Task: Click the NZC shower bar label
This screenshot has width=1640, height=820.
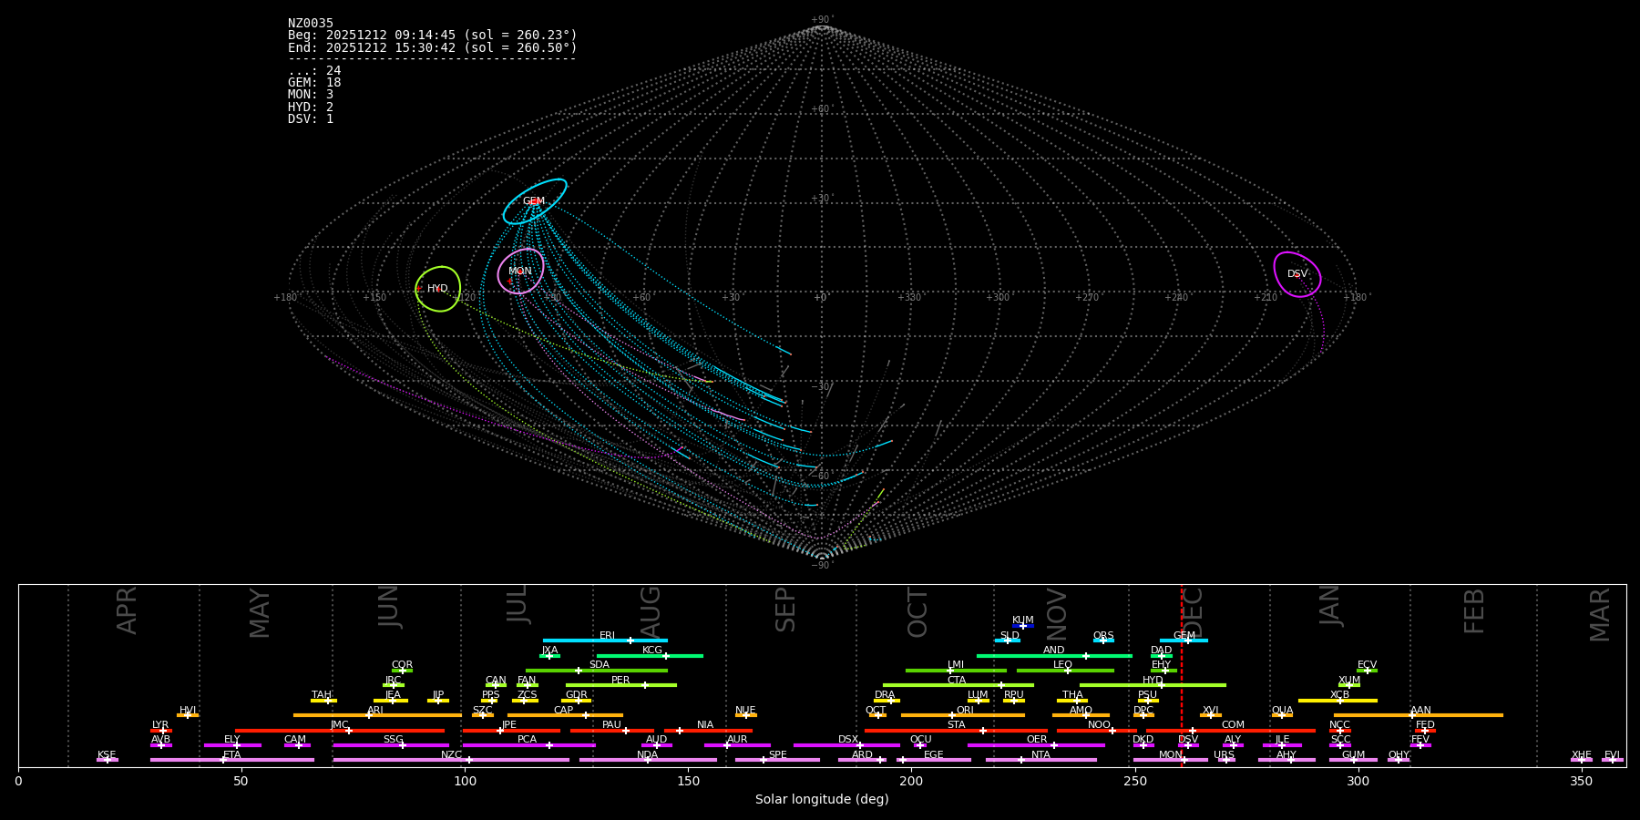Action: (451, 754)
